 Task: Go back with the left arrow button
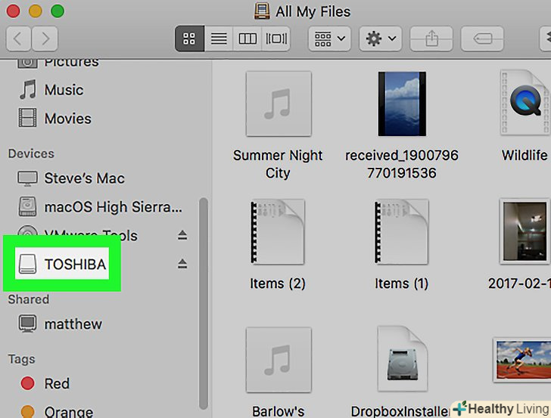point(19,39)
